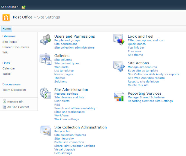186x156 pixels.
Task: Click the Site Actions section icon
Action: pos(119,66)
